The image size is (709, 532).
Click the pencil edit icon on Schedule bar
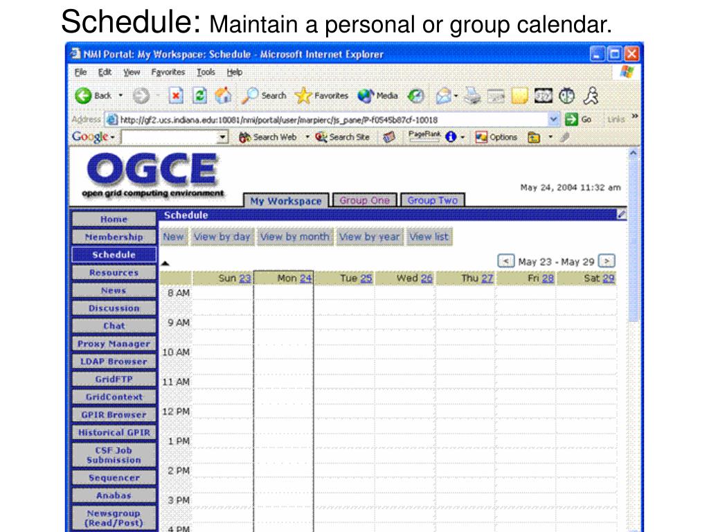622,215
